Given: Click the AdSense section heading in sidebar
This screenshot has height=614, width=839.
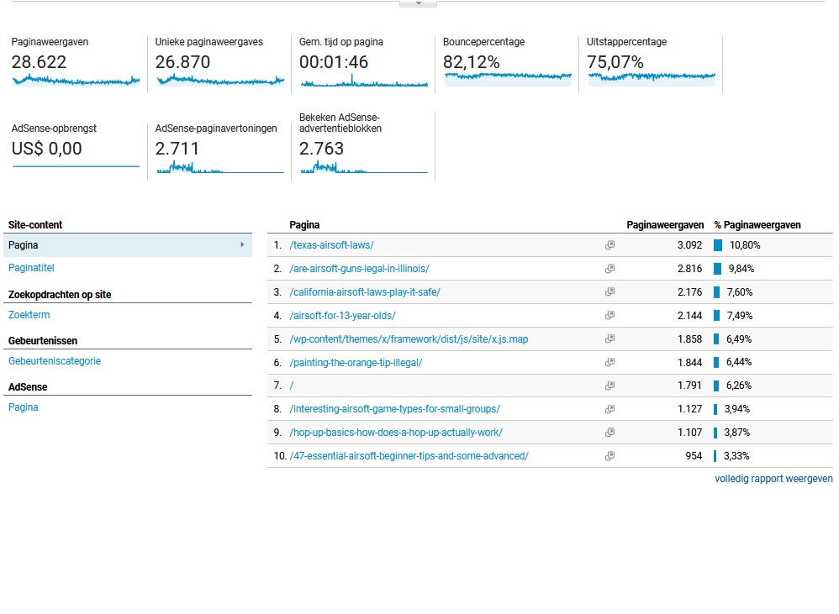Looking at the screenshot, I should coord(28,387).
